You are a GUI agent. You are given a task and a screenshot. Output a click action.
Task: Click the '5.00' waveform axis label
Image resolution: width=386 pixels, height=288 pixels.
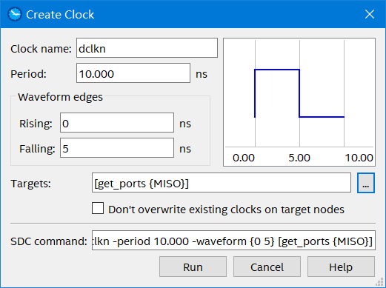(x=299, y=158)
